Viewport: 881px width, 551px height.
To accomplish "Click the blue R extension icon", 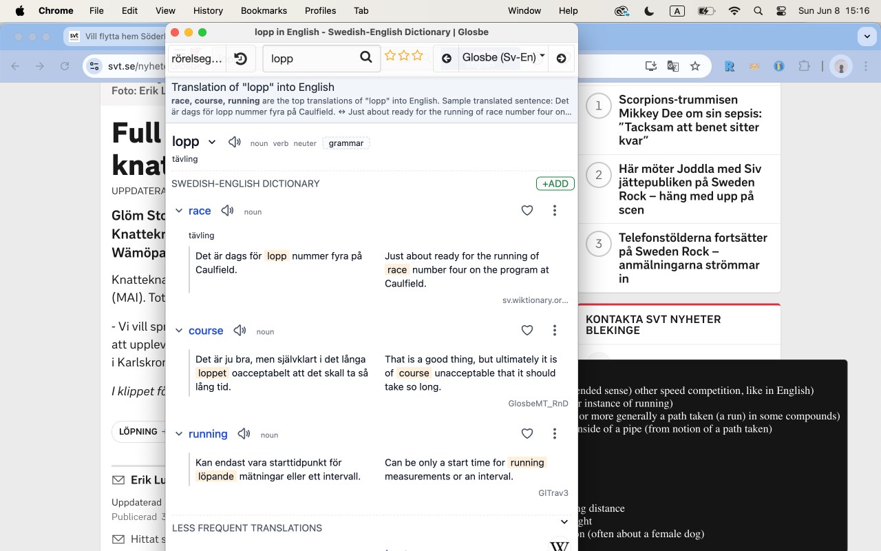I will 730,66.
